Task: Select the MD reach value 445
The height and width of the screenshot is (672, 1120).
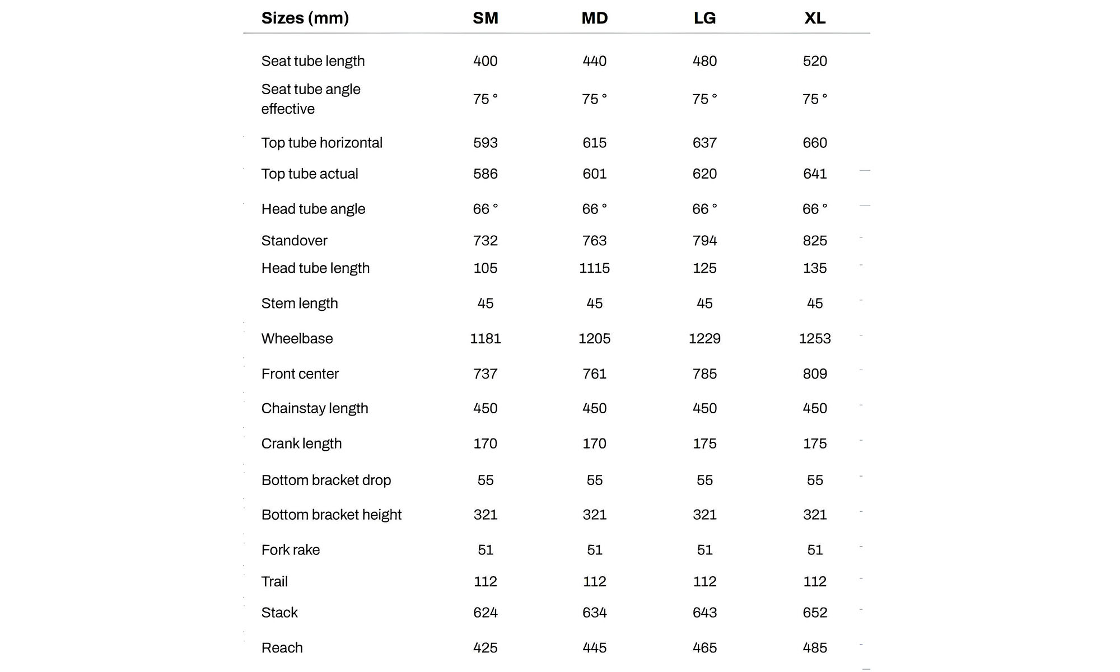Action: pyautogui.click(x=594, y=648)
